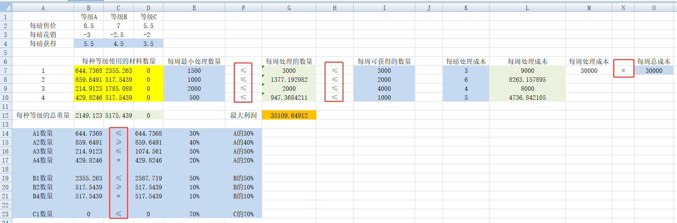The height and width of the screenshot is (223, 677).
Task: Select the B4数量 label cell
Action: coord(43,196)
